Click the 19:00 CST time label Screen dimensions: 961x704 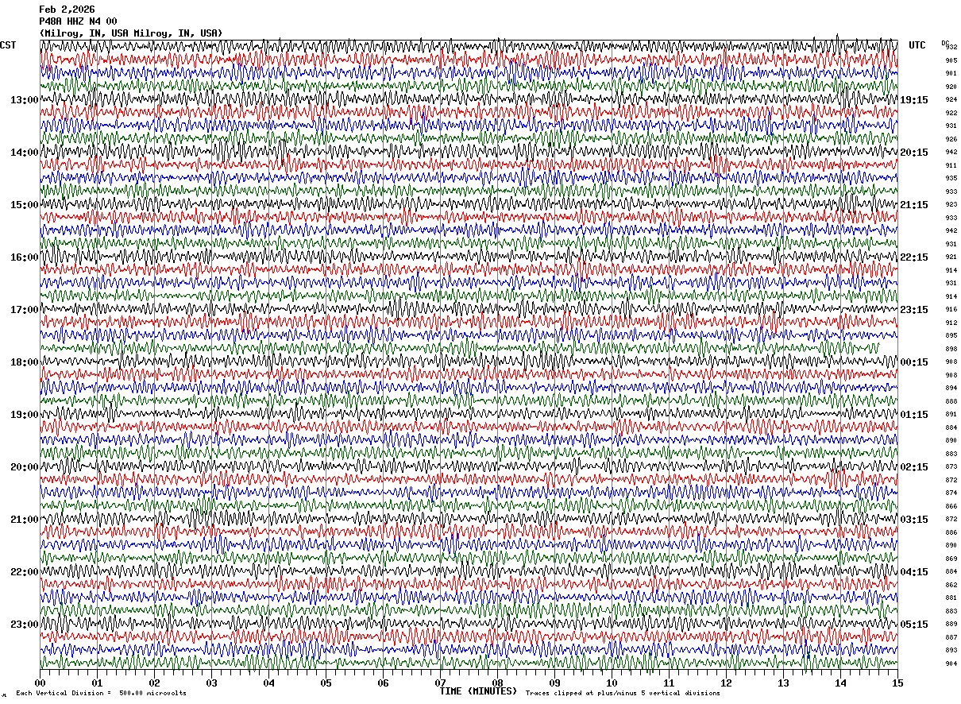[x=24, y=415]
